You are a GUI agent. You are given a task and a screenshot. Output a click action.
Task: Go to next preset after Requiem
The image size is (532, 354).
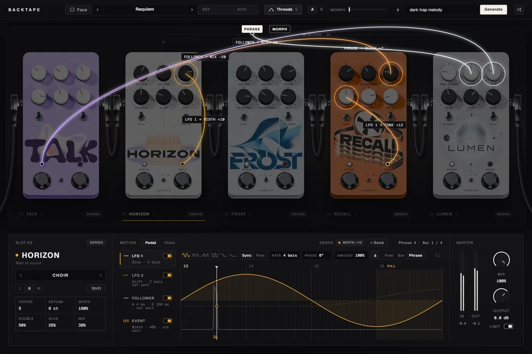192,9
